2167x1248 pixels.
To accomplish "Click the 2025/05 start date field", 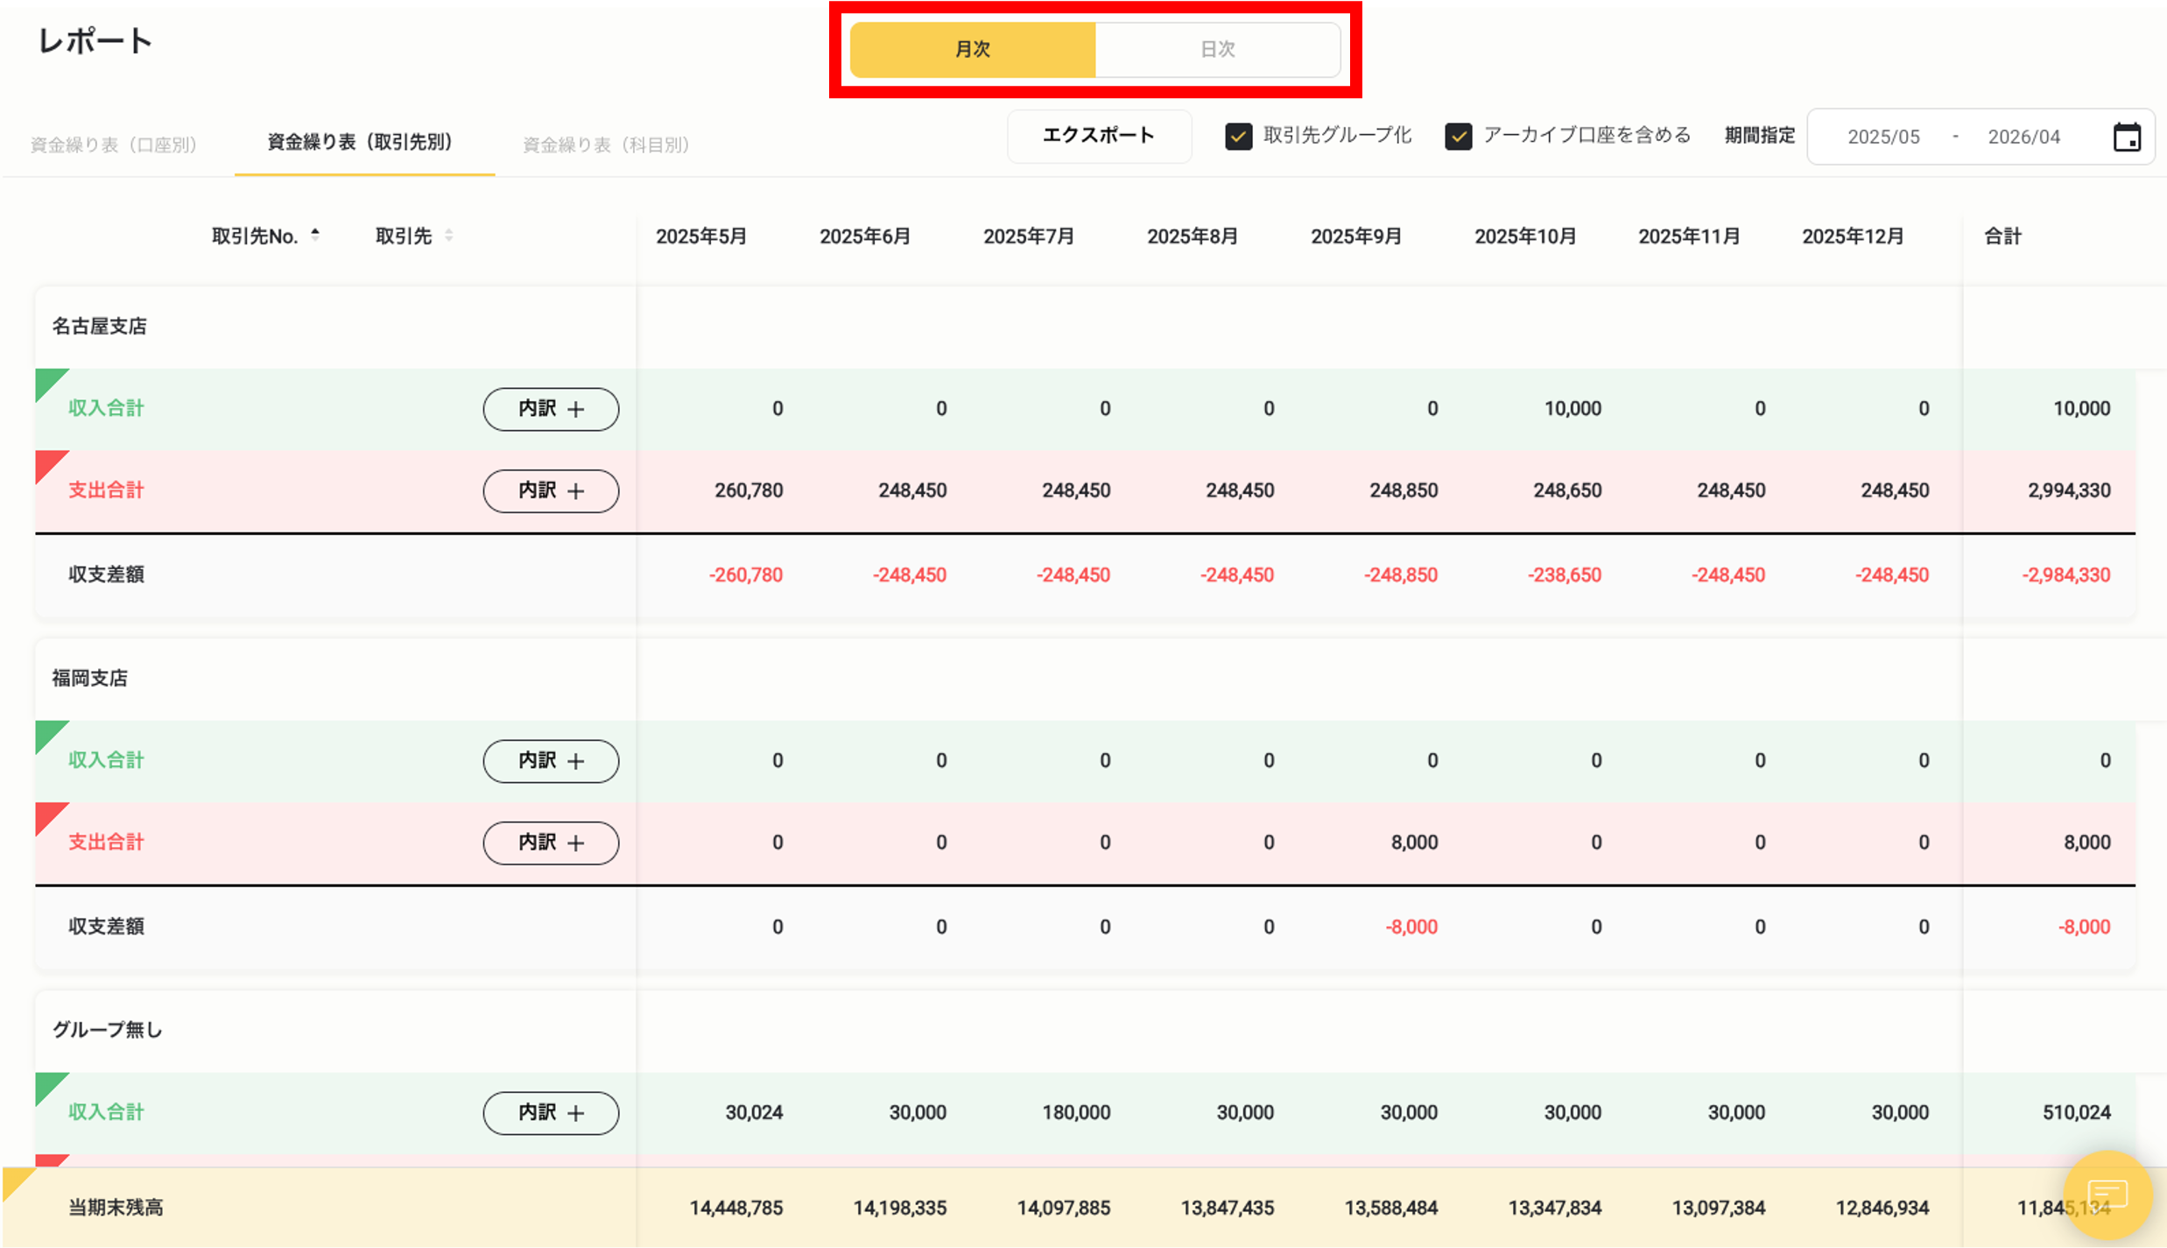I will coord(1884,137).
